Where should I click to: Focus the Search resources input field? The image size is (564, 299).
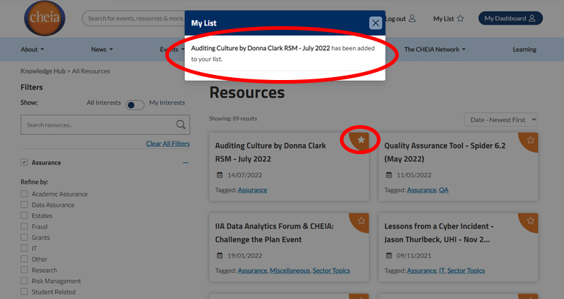pos(105,124)
